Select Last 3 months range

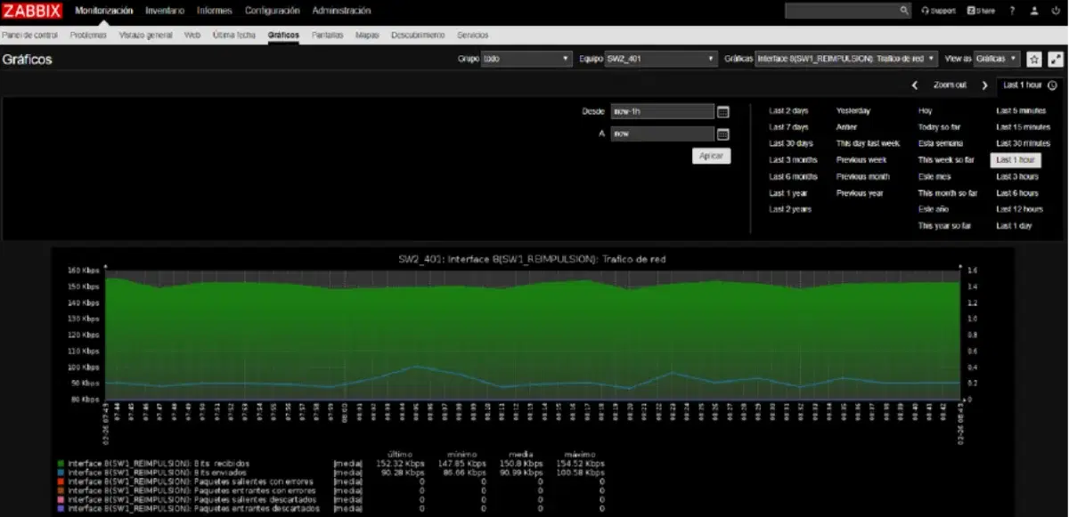coord(793,160)
